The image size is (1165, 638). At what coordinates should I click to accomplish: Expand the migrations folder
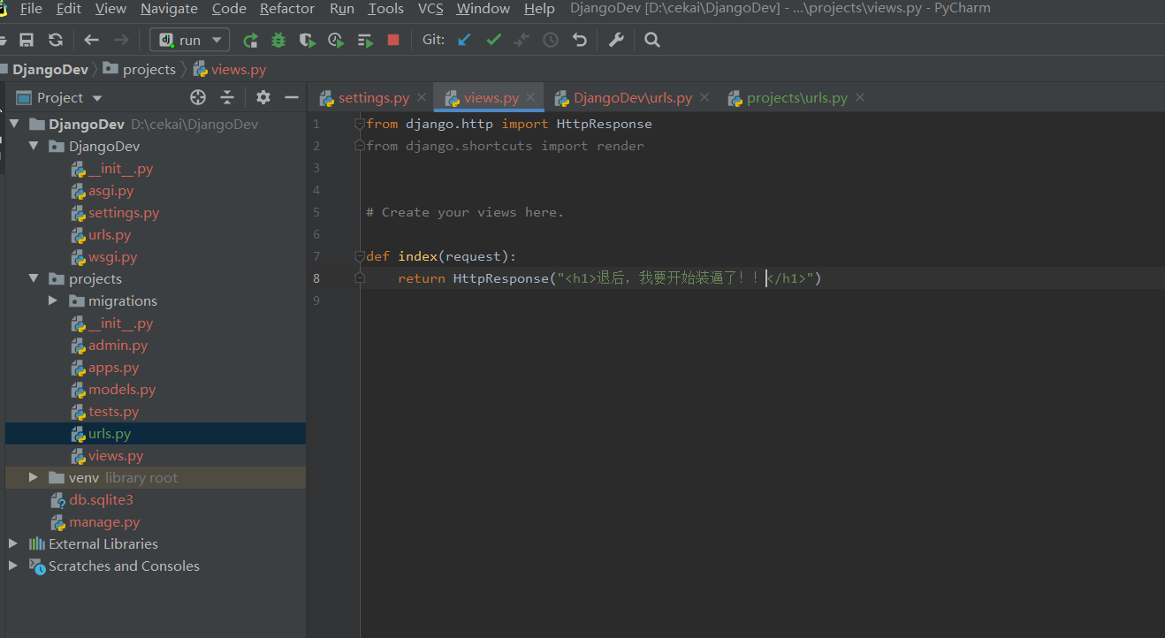coord(53,301)
